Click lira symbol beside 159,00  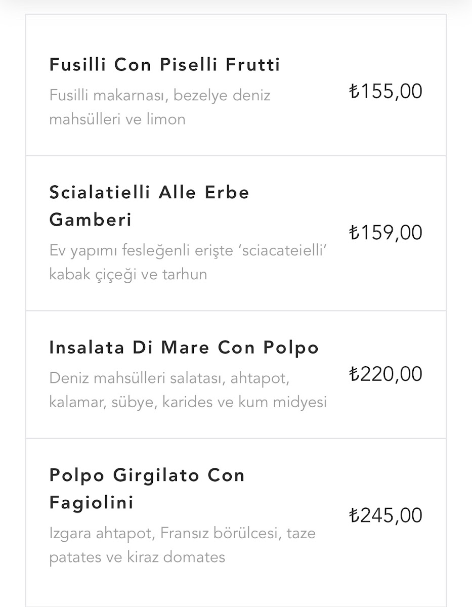(x=354, y=233)
